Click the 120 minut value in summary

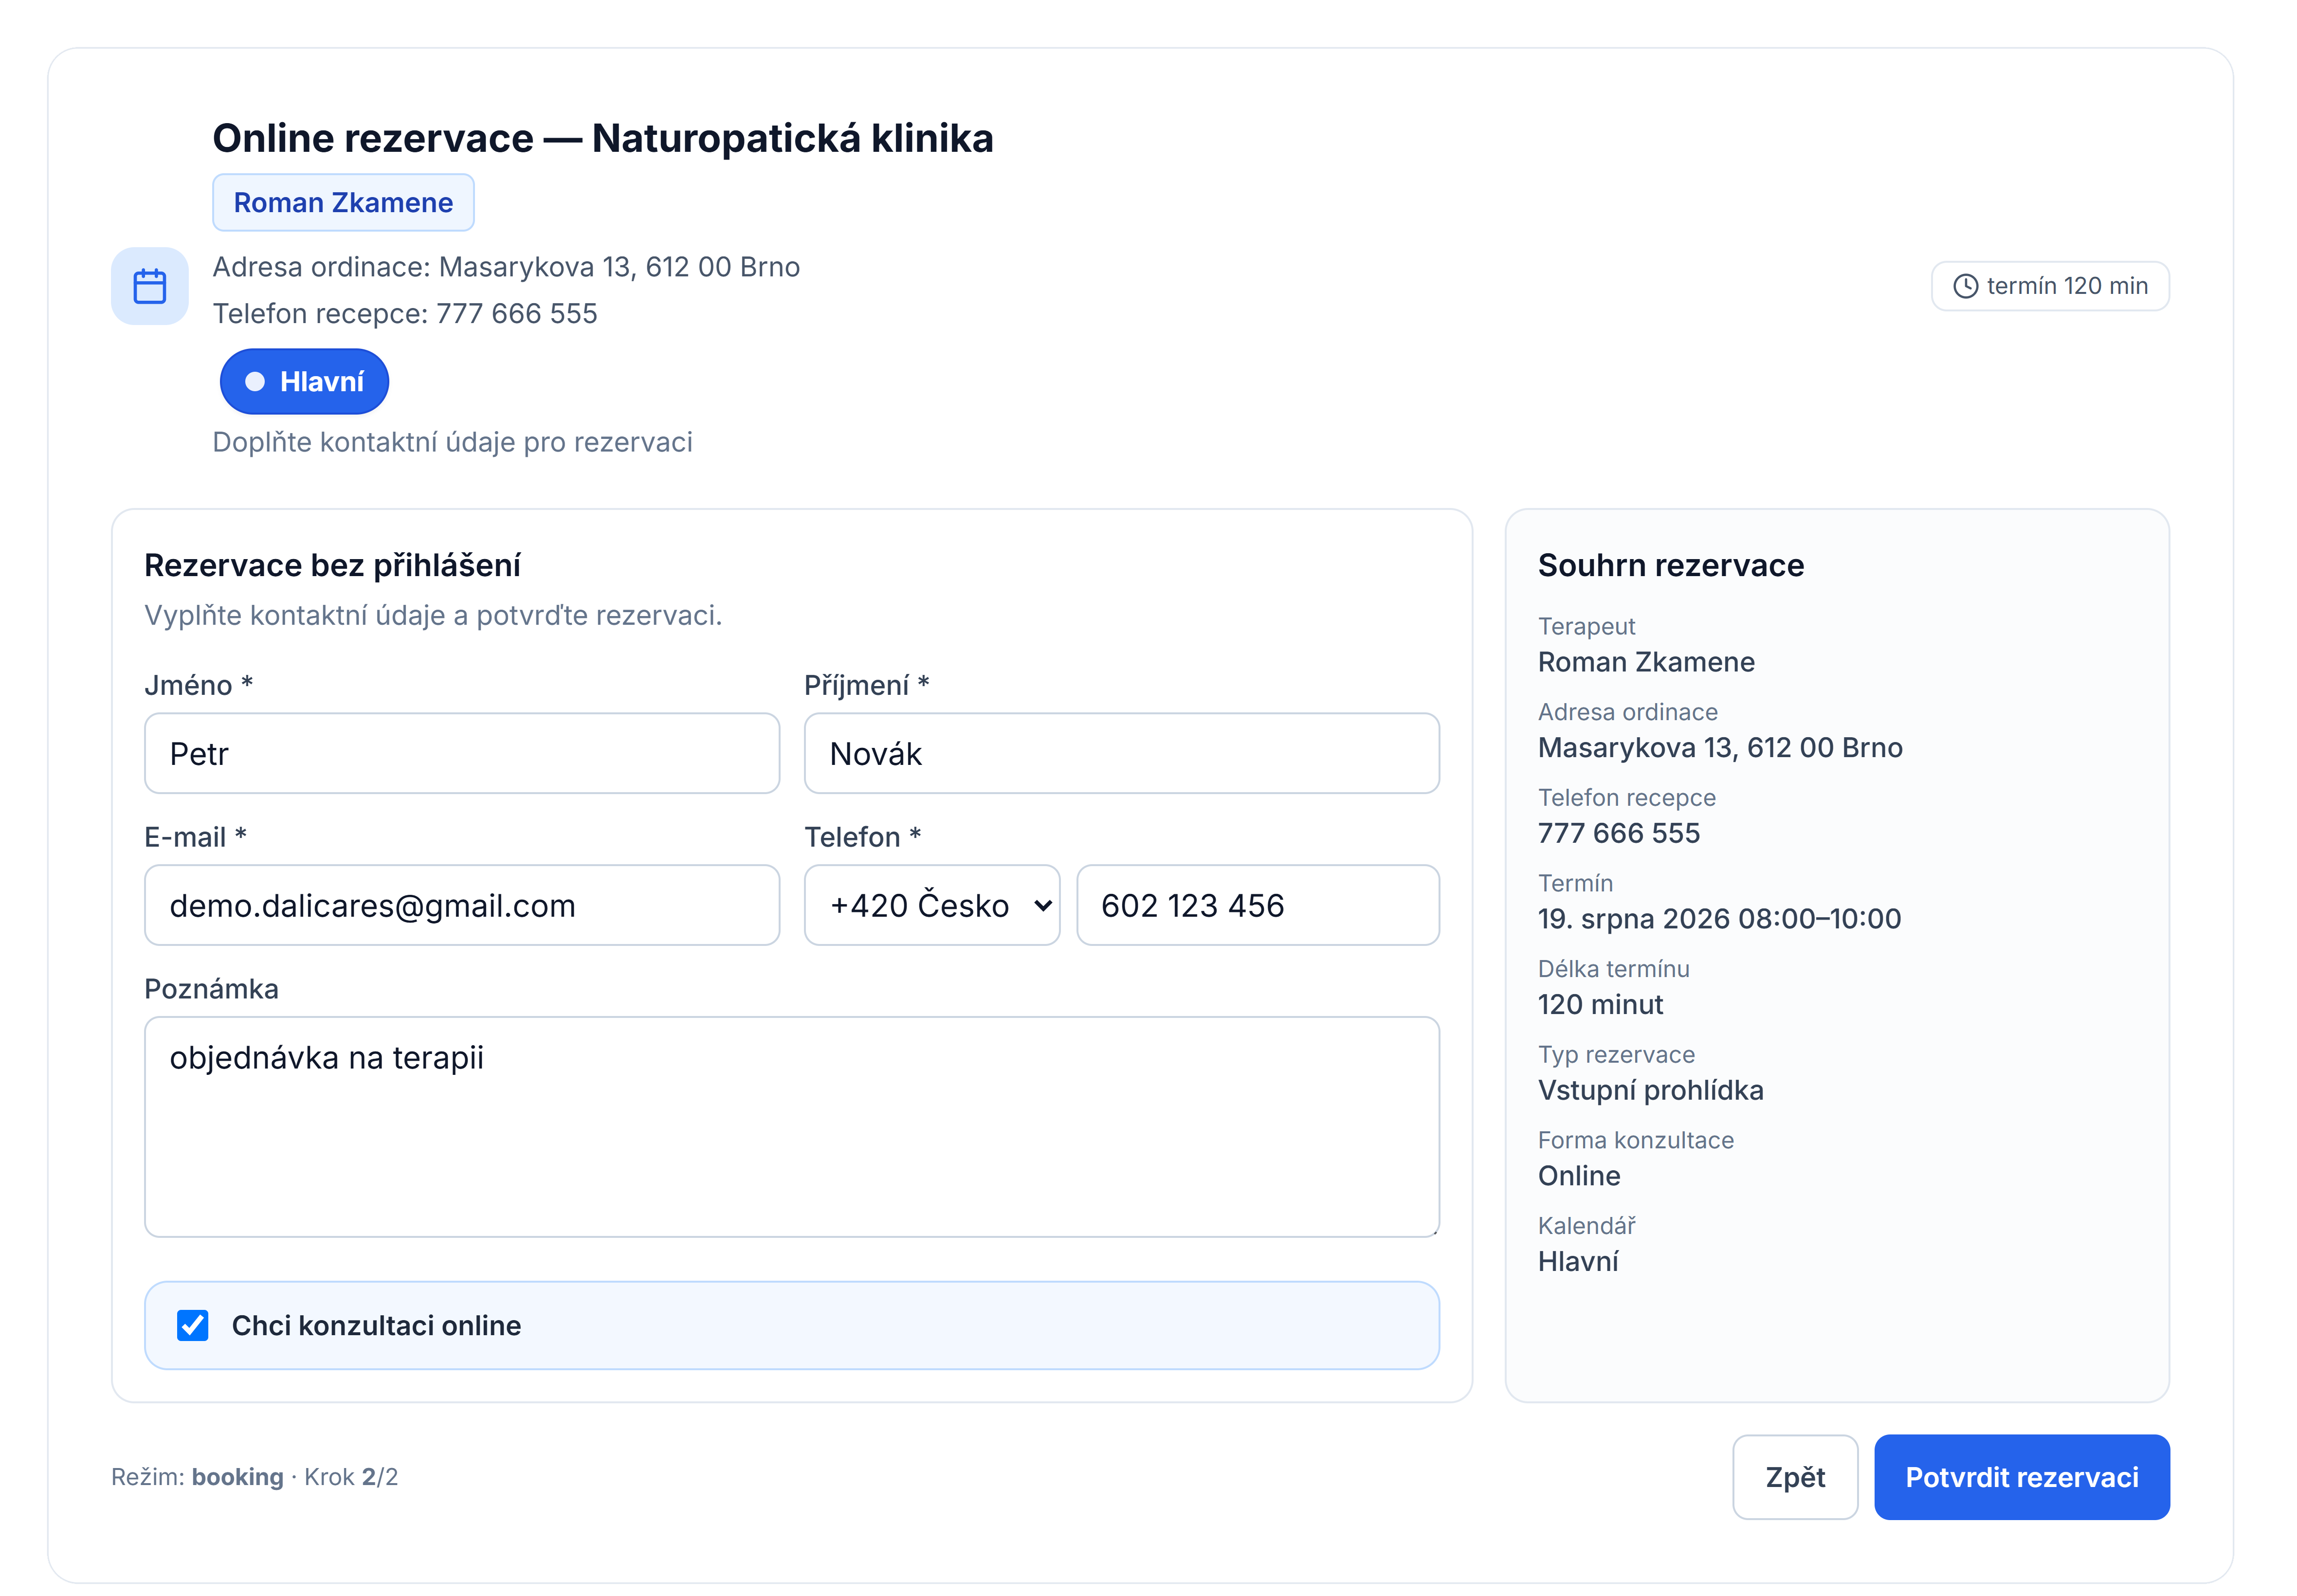[x=1600, y=1004]
